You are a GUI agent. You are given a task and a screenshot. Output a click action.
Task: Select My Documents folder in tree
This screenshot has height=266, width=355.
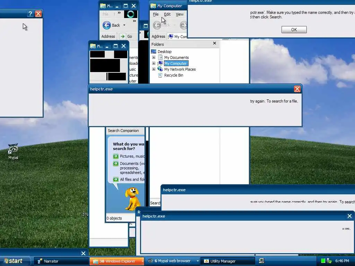tap(176, 57)
